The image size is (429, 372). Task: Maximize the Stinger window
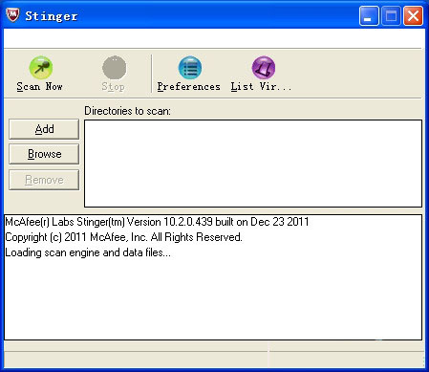(391, 15)
